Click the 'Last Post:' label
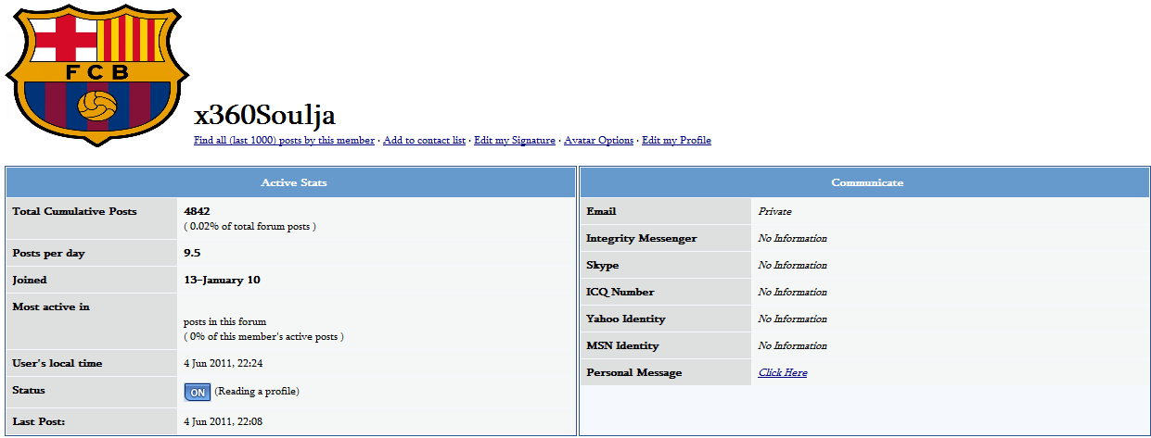The image size is (1151, 438). click(x=38, y=422)
